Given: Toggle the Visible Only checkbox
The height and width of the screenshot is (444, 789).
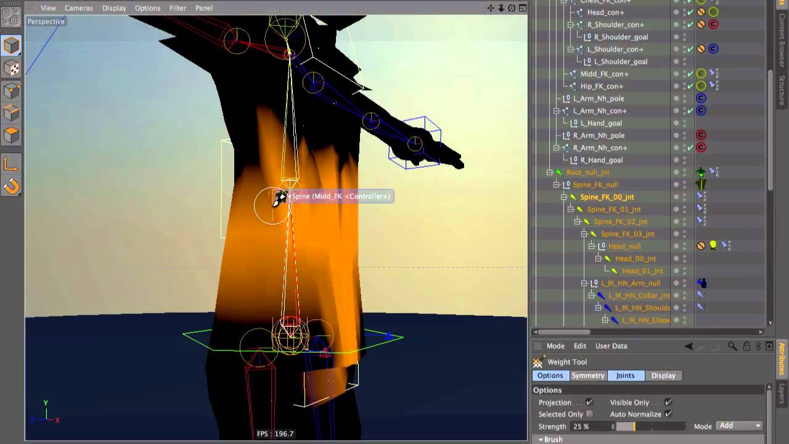Looking at the screenshot, I should coord(668,402).
